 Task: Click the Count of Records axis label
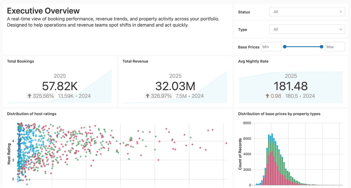(x=240, y=154)
